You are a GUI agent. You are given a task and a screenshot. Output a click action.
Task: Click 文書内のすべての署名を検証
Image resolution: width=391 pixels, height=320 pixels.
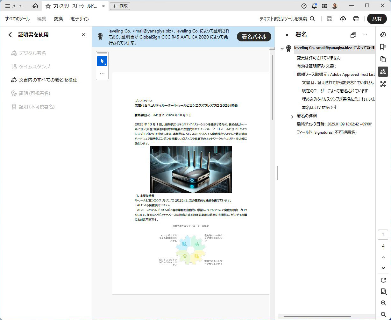click(44, 80)
